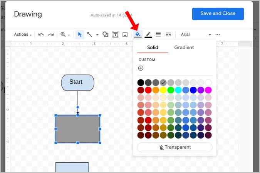260x173 pixels.
Task: Pick the orange swatch
Action: [x=156, y=90]
